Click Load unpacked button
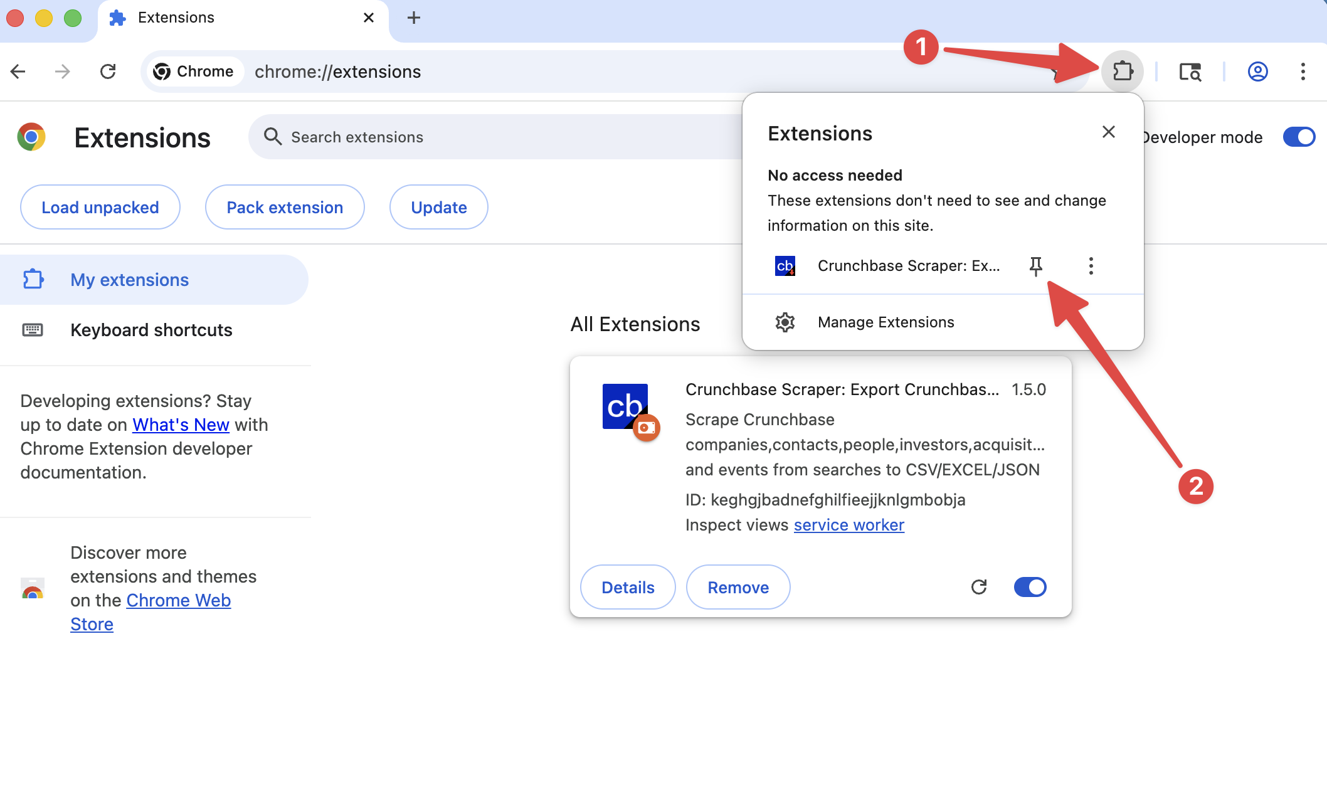This screenshot has width=1327, height=809. [100, 207]
